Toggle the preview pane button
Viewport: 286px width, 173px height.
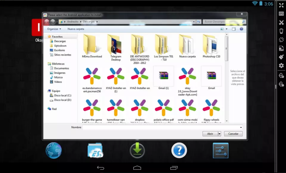click(234, 29)
